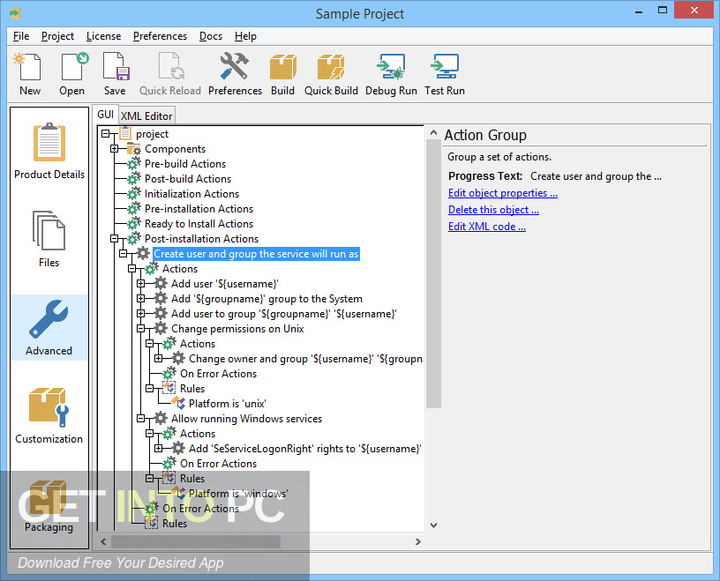720x581 pixels.
Task: Expand Add user to group node
Action: pyautogui.click(x=141, y=314)
